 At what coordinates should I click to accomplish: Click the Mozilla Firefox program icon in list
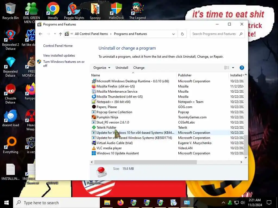click(94, 86)
